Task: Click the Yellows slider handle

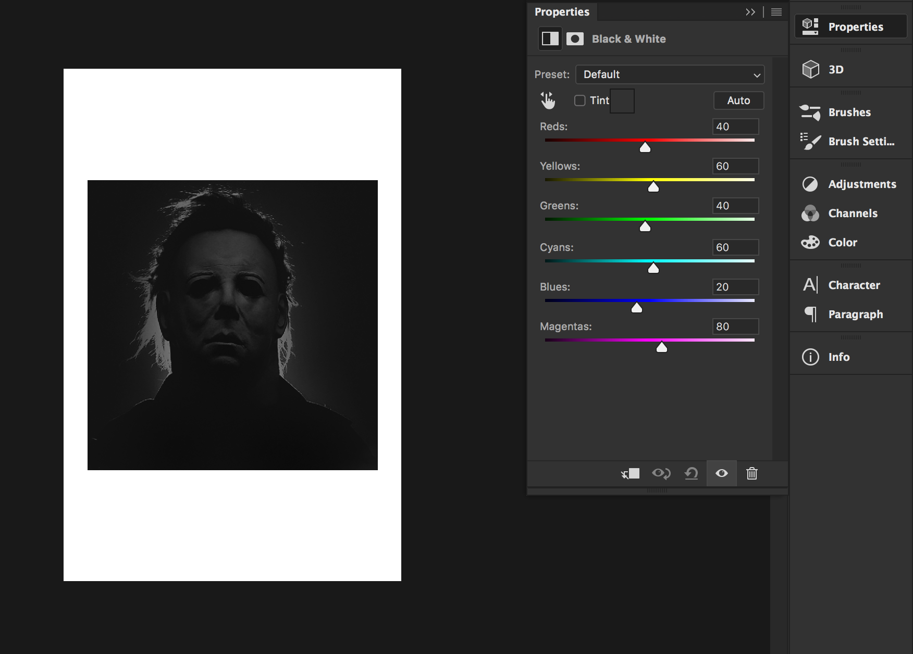Action: [653, 187]
